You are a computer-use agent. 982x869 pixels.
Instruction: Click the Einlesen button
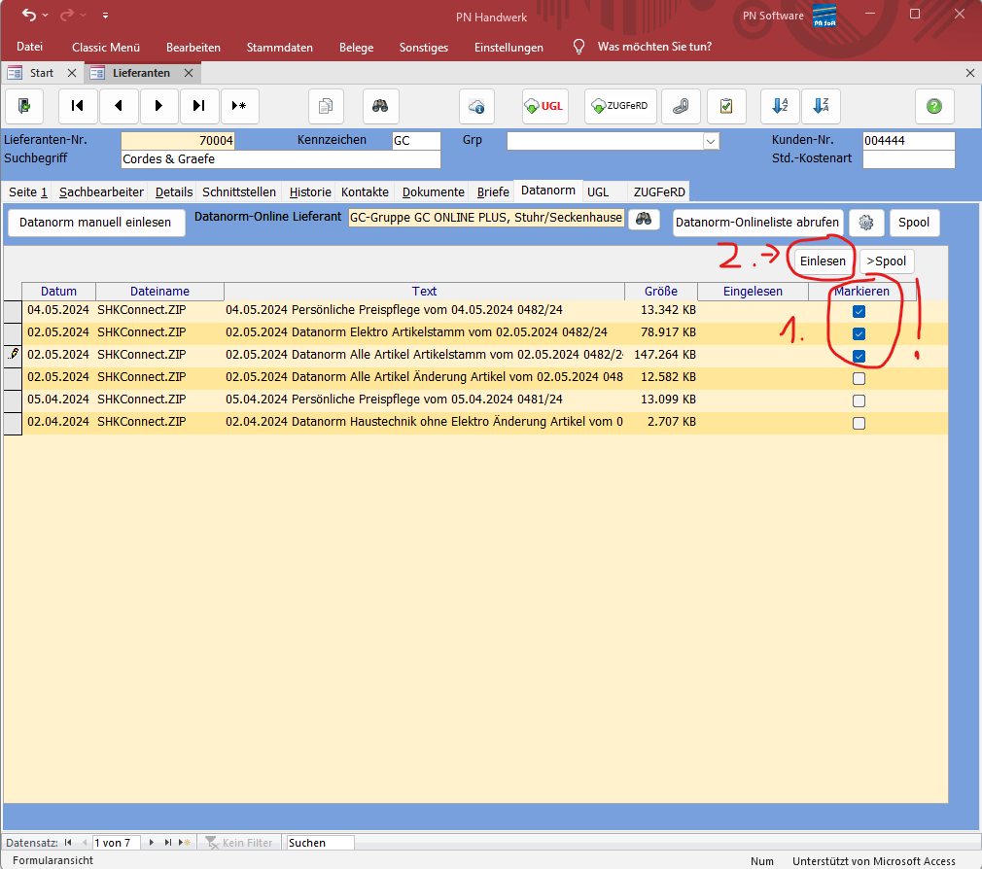pos(823,261)
